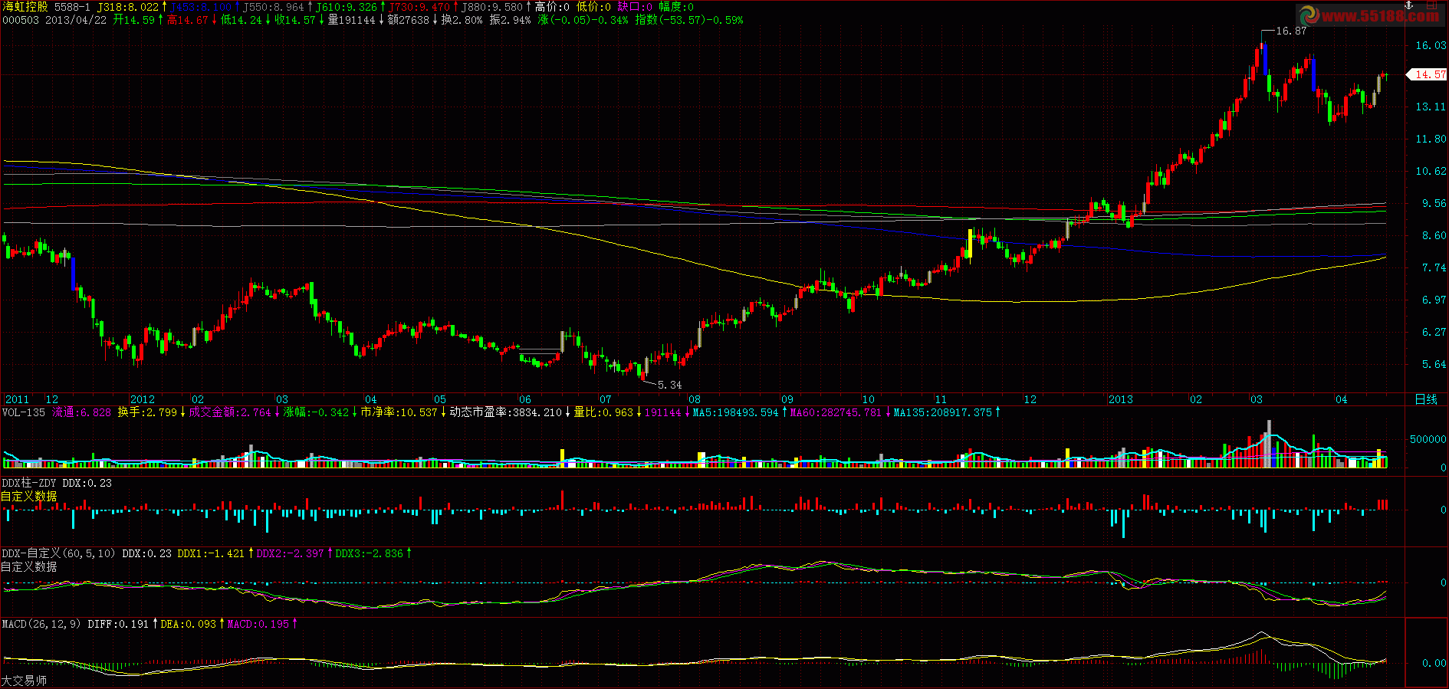
Task: Select the stock name 海虹控股
Action: (25, 7)
